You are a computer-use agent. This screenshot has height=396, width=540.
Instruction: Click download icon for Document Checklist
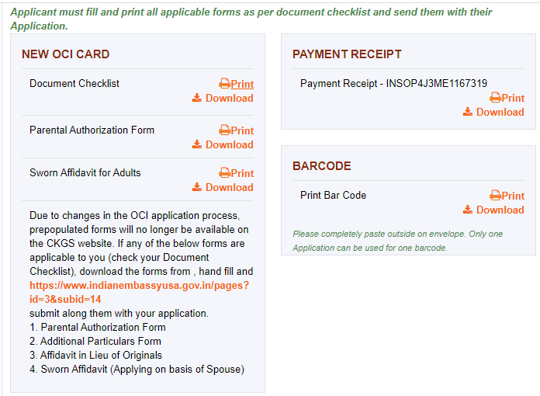coord(197,98)
